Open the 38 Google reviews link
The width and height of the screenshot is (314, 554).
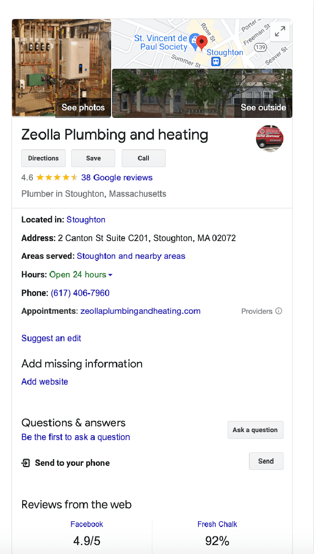[x=117, y=177]
